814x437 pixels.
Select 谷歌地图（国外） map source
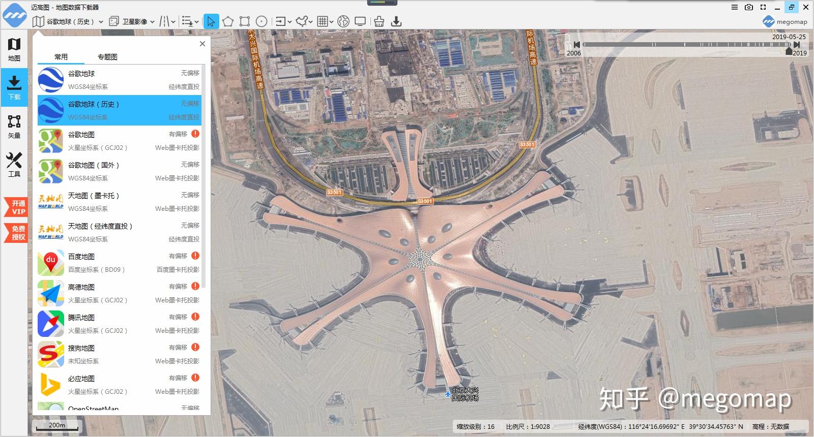(x=120, y=171)
